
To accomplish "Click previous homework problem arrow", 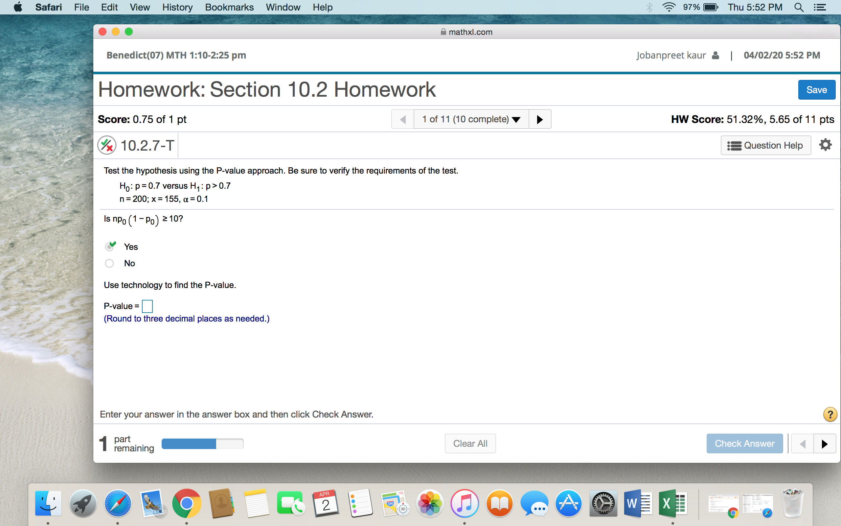I will 402,119.
